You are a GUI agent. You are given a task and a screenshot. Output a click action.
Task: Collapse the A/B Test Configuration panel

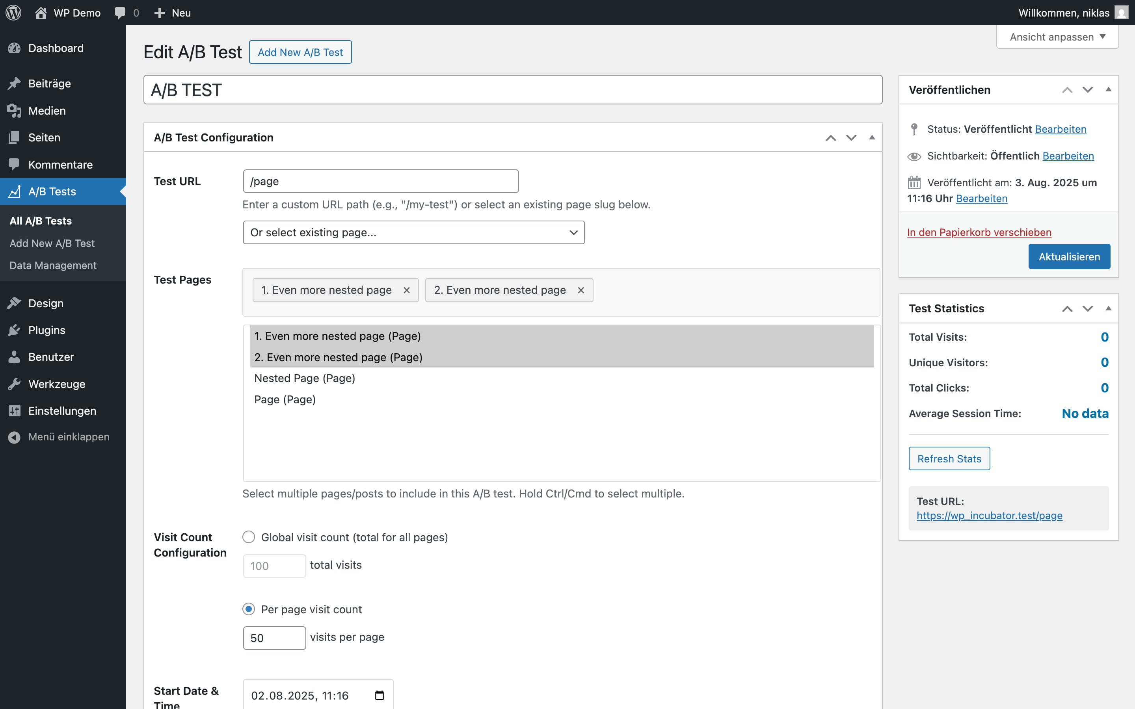[872, 137]
